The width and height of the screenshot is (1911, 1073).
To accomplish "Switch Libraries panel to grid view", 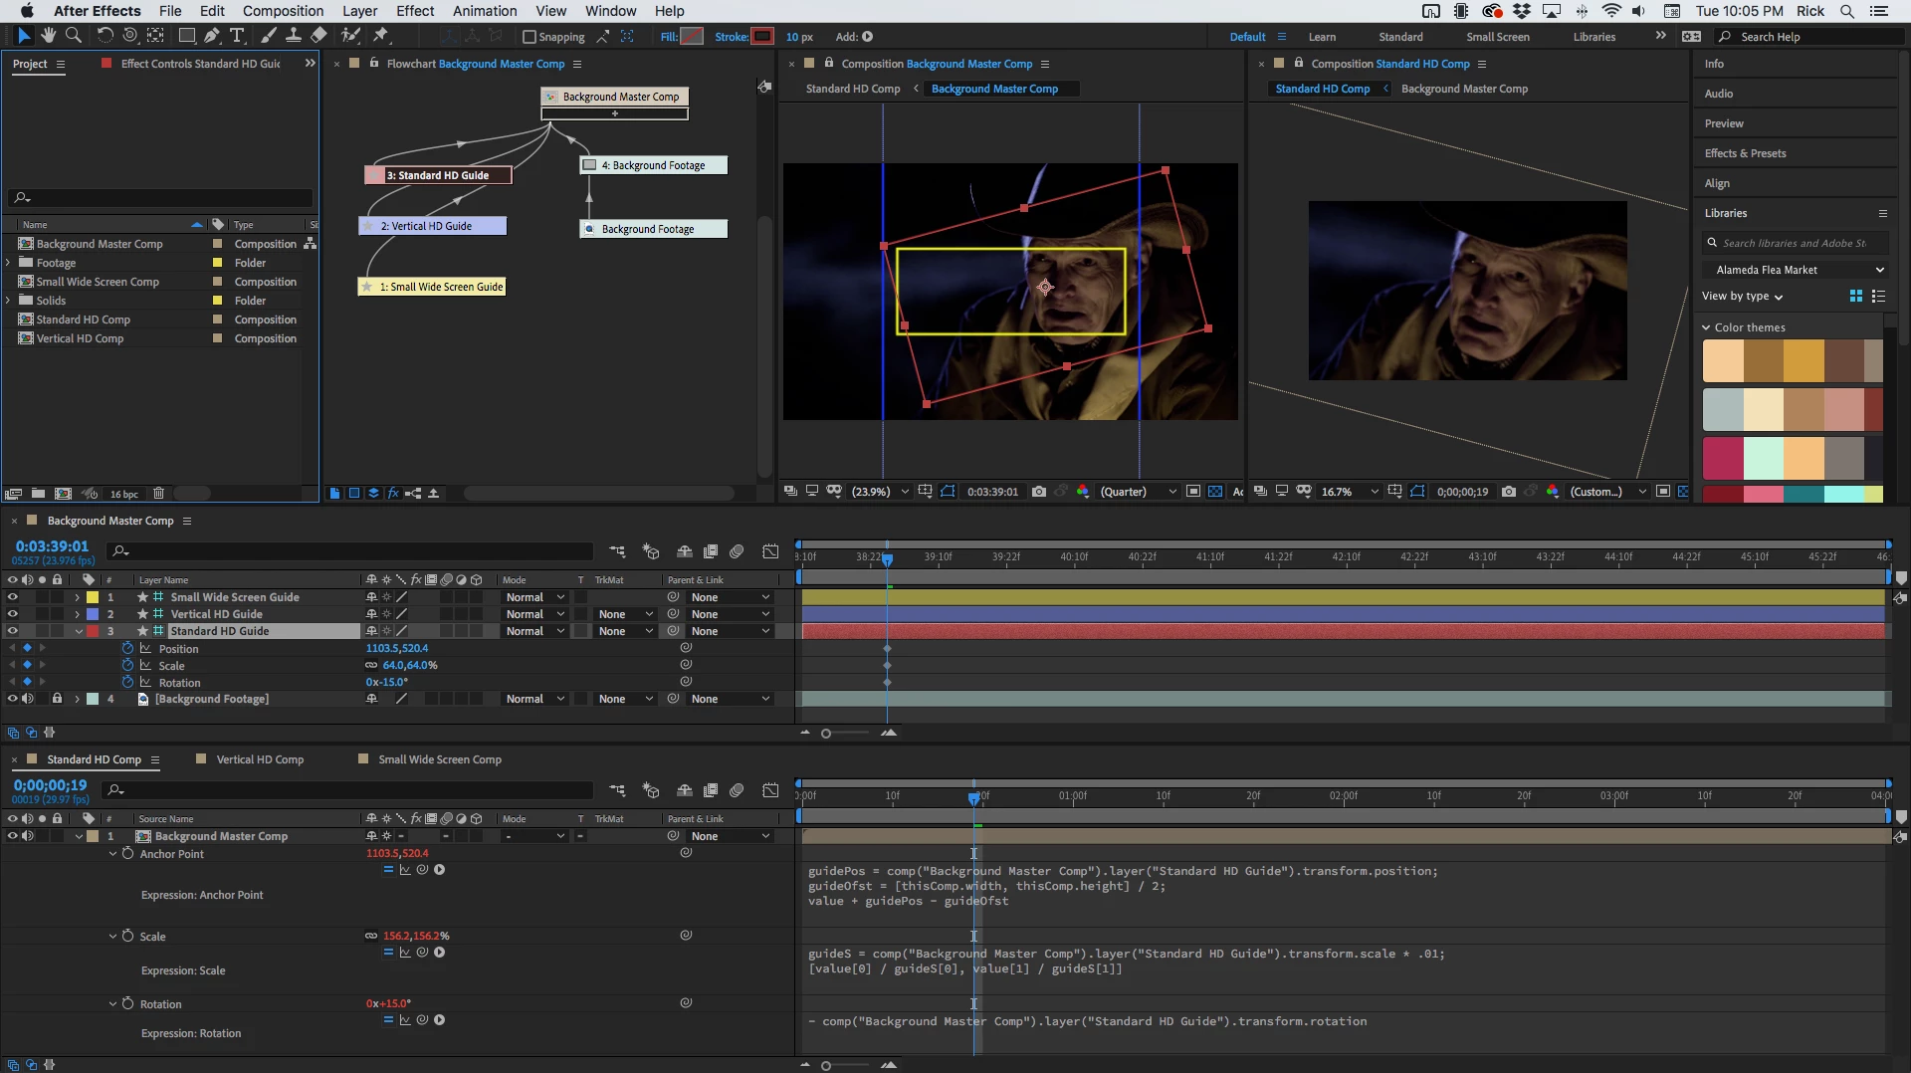I will click(1855, 296).
